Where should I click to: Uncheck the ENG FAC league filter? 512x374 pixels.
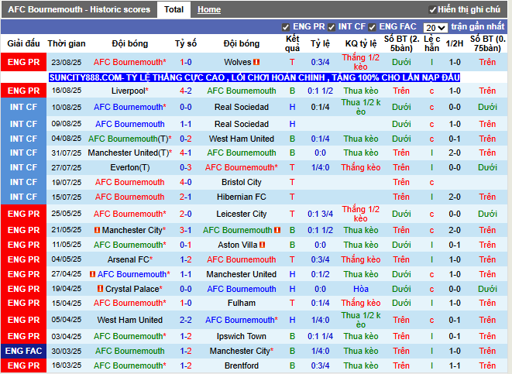[372, 27]
